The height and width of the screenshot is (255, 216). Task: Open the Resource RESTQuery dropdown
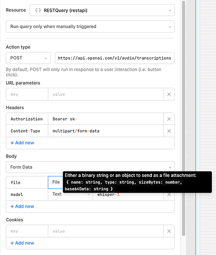102,10
